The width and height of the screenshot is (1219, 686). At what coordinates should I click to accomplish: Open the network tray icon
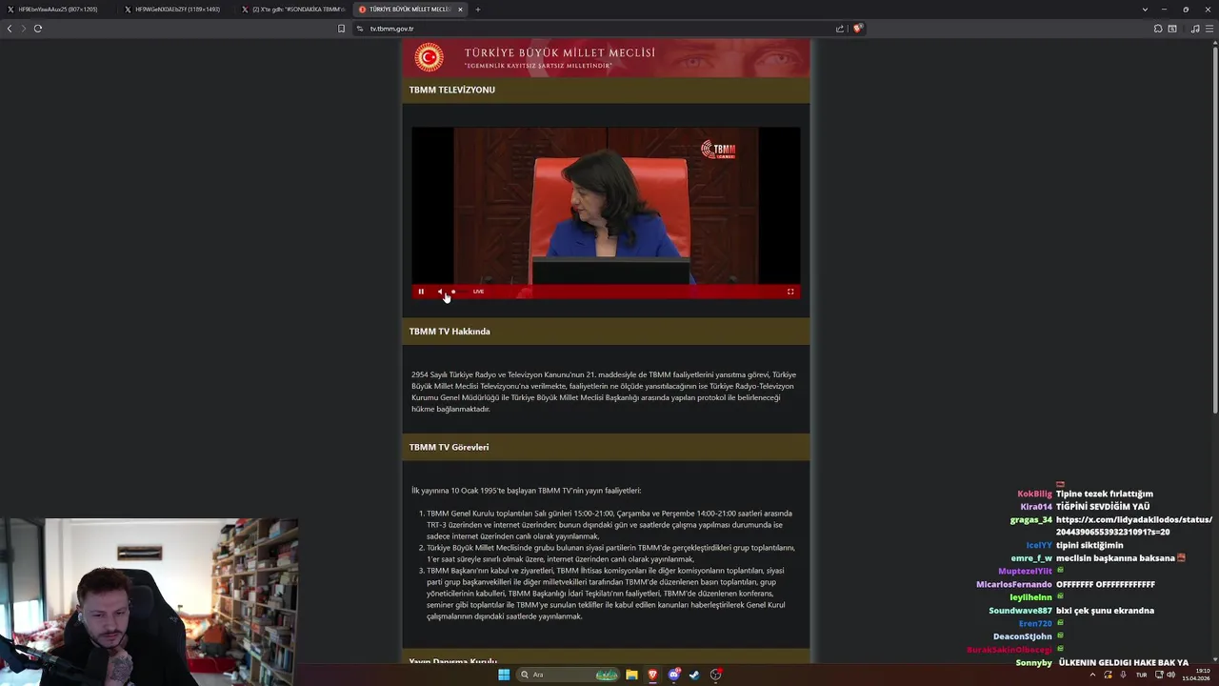click(x=1158, y=675)
